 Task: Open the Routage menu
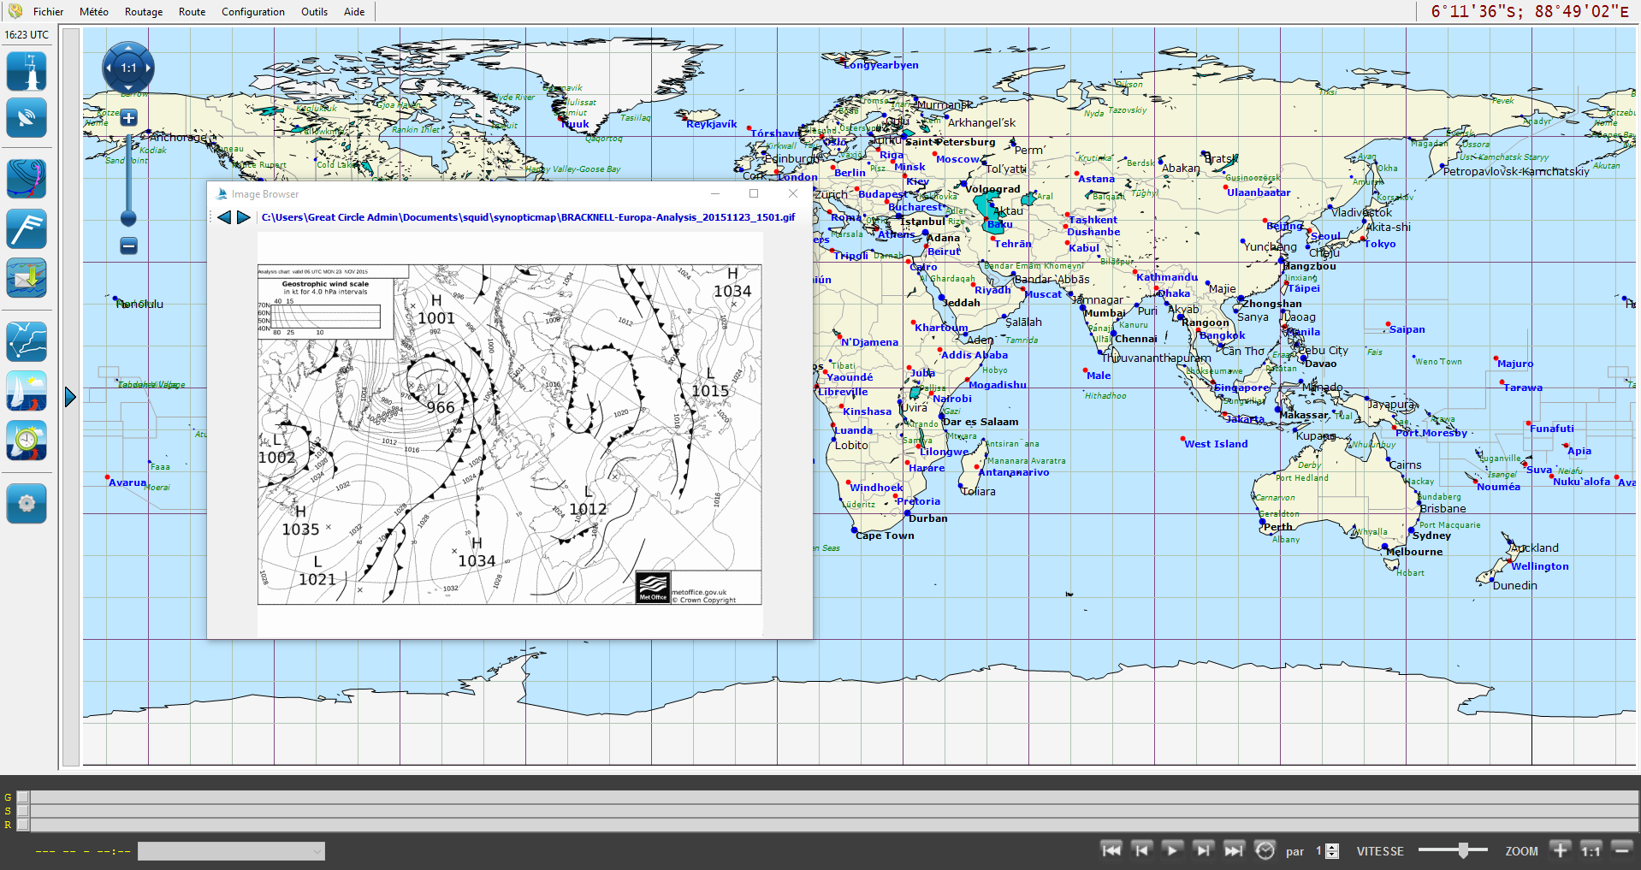143,12
